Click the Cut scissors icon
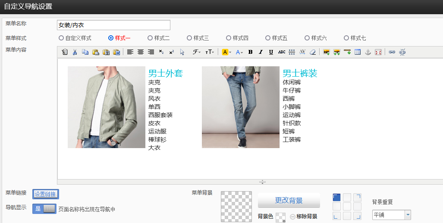The width and height of the screenshot is (443, 223). (x=75, y=52)
